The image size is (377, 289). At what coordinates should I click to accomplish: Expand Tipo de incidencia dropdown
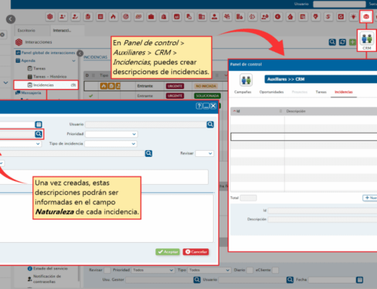point(111,143)
